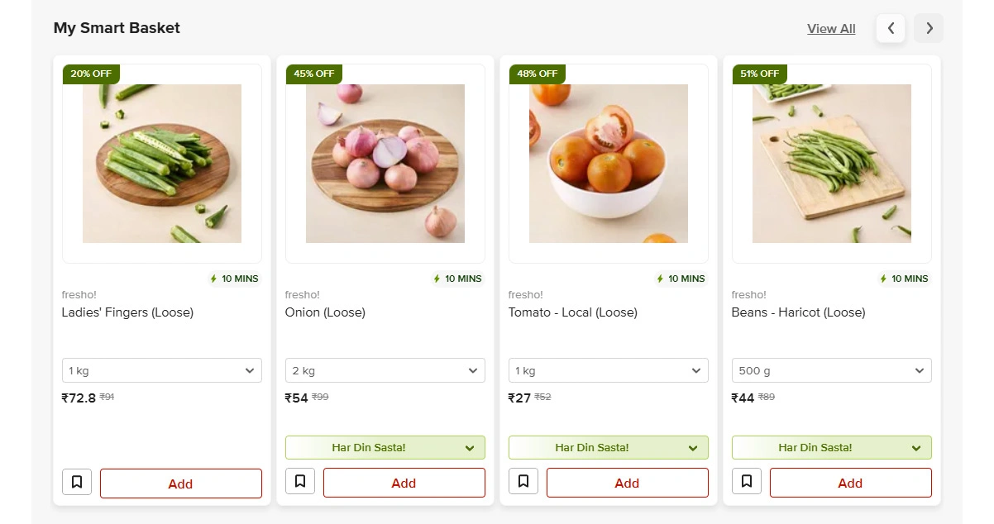The image size is (994, 524).
Task: Select Beans 500 g quantity dropdown
Action: coord(832,370)
